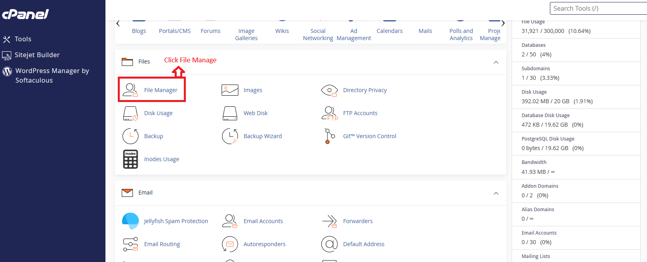
Task: Open the Autoresponders link
Action: [265, 244]
